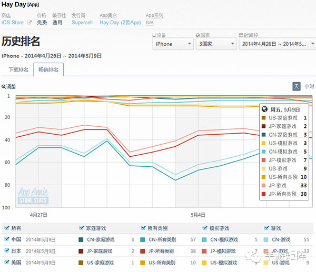Image resolution: width=316 pixels, height=272 pixels.
Task: Click the 历史排名 heading
Action: [x=21, y=42]
